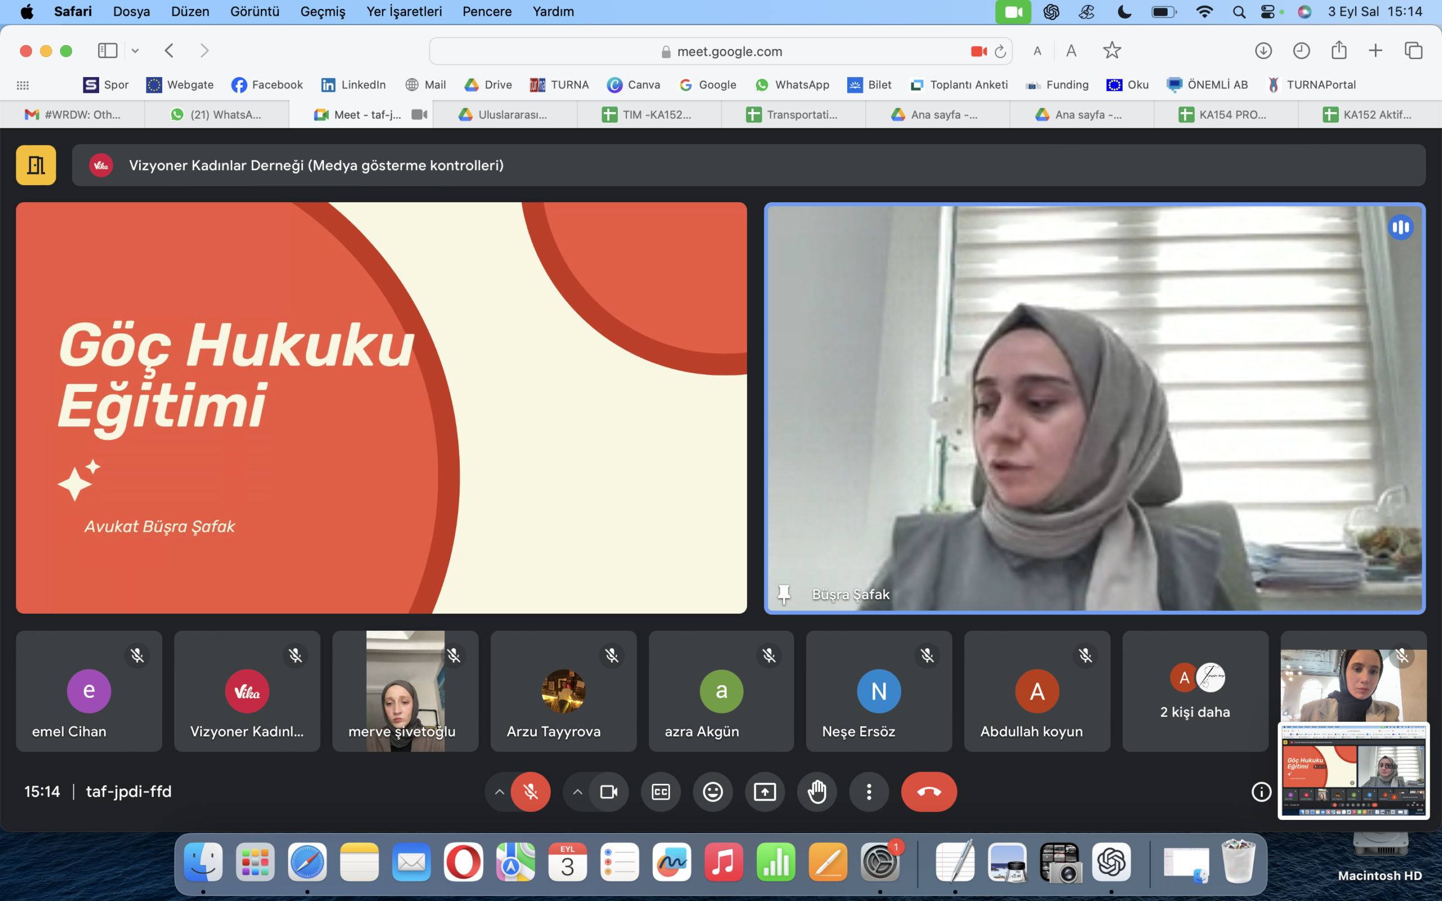Screen dimensions: 1442x901
Task: Click the '2 kişi daha' participants tile
Action: 1195,692
